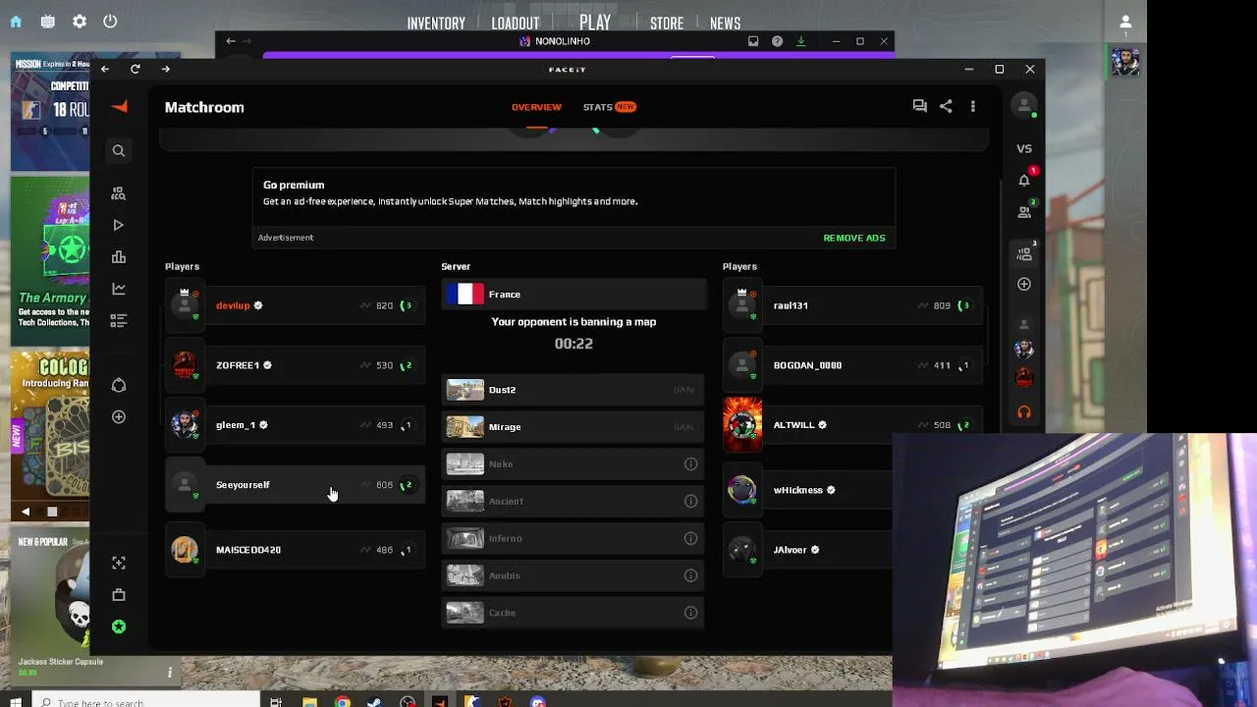Select the Nuke map row

(x=573, y=464)
